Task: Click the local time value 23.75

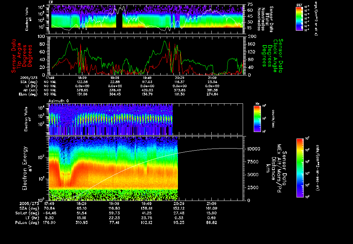Action: tap(147, 218)
